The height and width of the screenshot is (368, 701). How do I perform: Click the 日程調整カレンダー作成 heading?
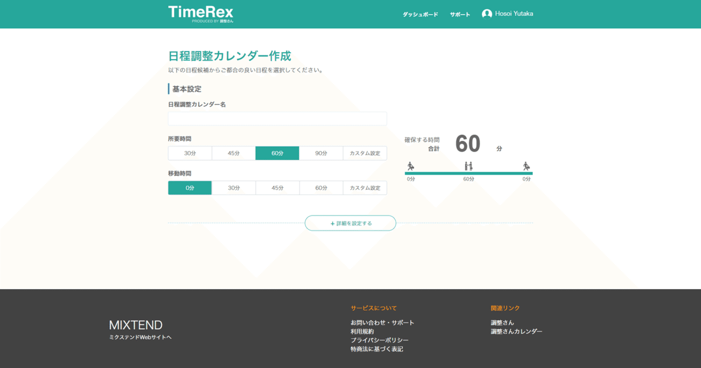(230, 56)
